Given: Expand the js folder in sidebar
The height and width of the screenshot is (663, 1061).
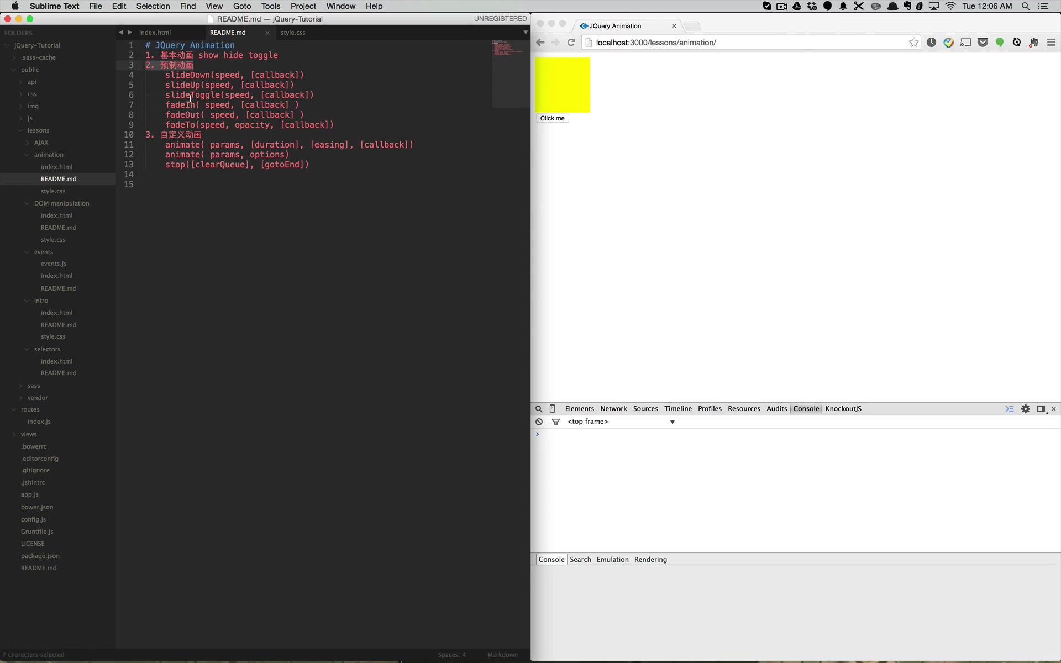Looking at the screenshot, I should point(20,118).
